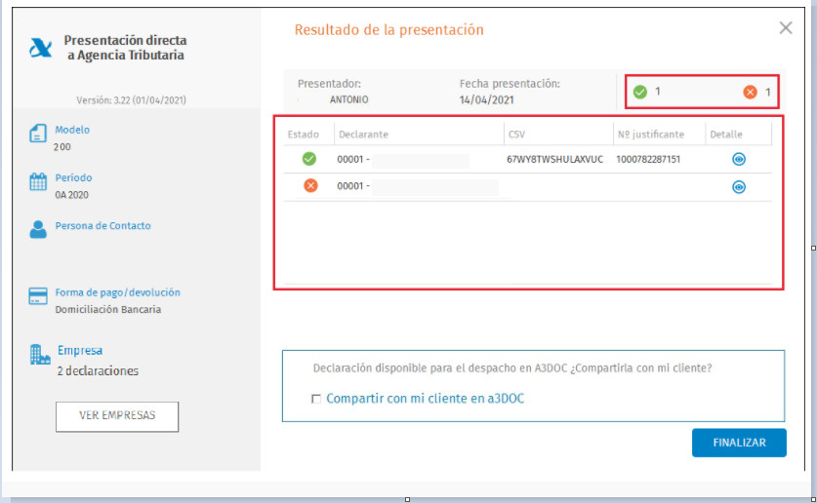Close the Resultado de la presentación dialog
This screenshot has width=817, height=503.
pos(786,28)
